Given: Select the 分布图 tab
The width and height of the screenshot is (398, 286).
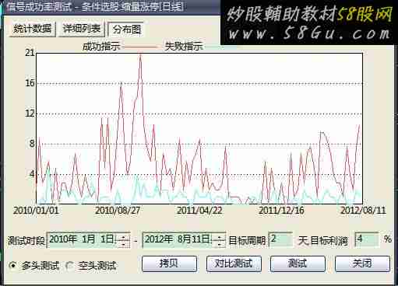Looking at the screenshot, I should tap(126, 30).
